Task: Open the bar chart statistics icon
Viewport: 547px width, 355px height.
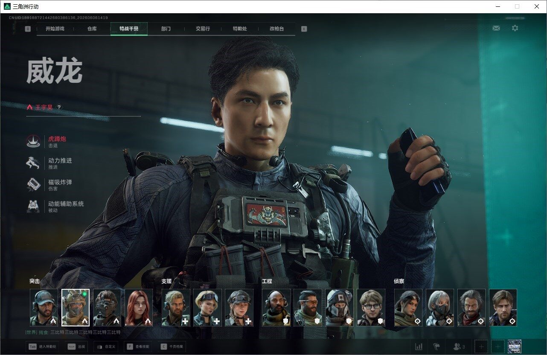Action: pos(419,346)
